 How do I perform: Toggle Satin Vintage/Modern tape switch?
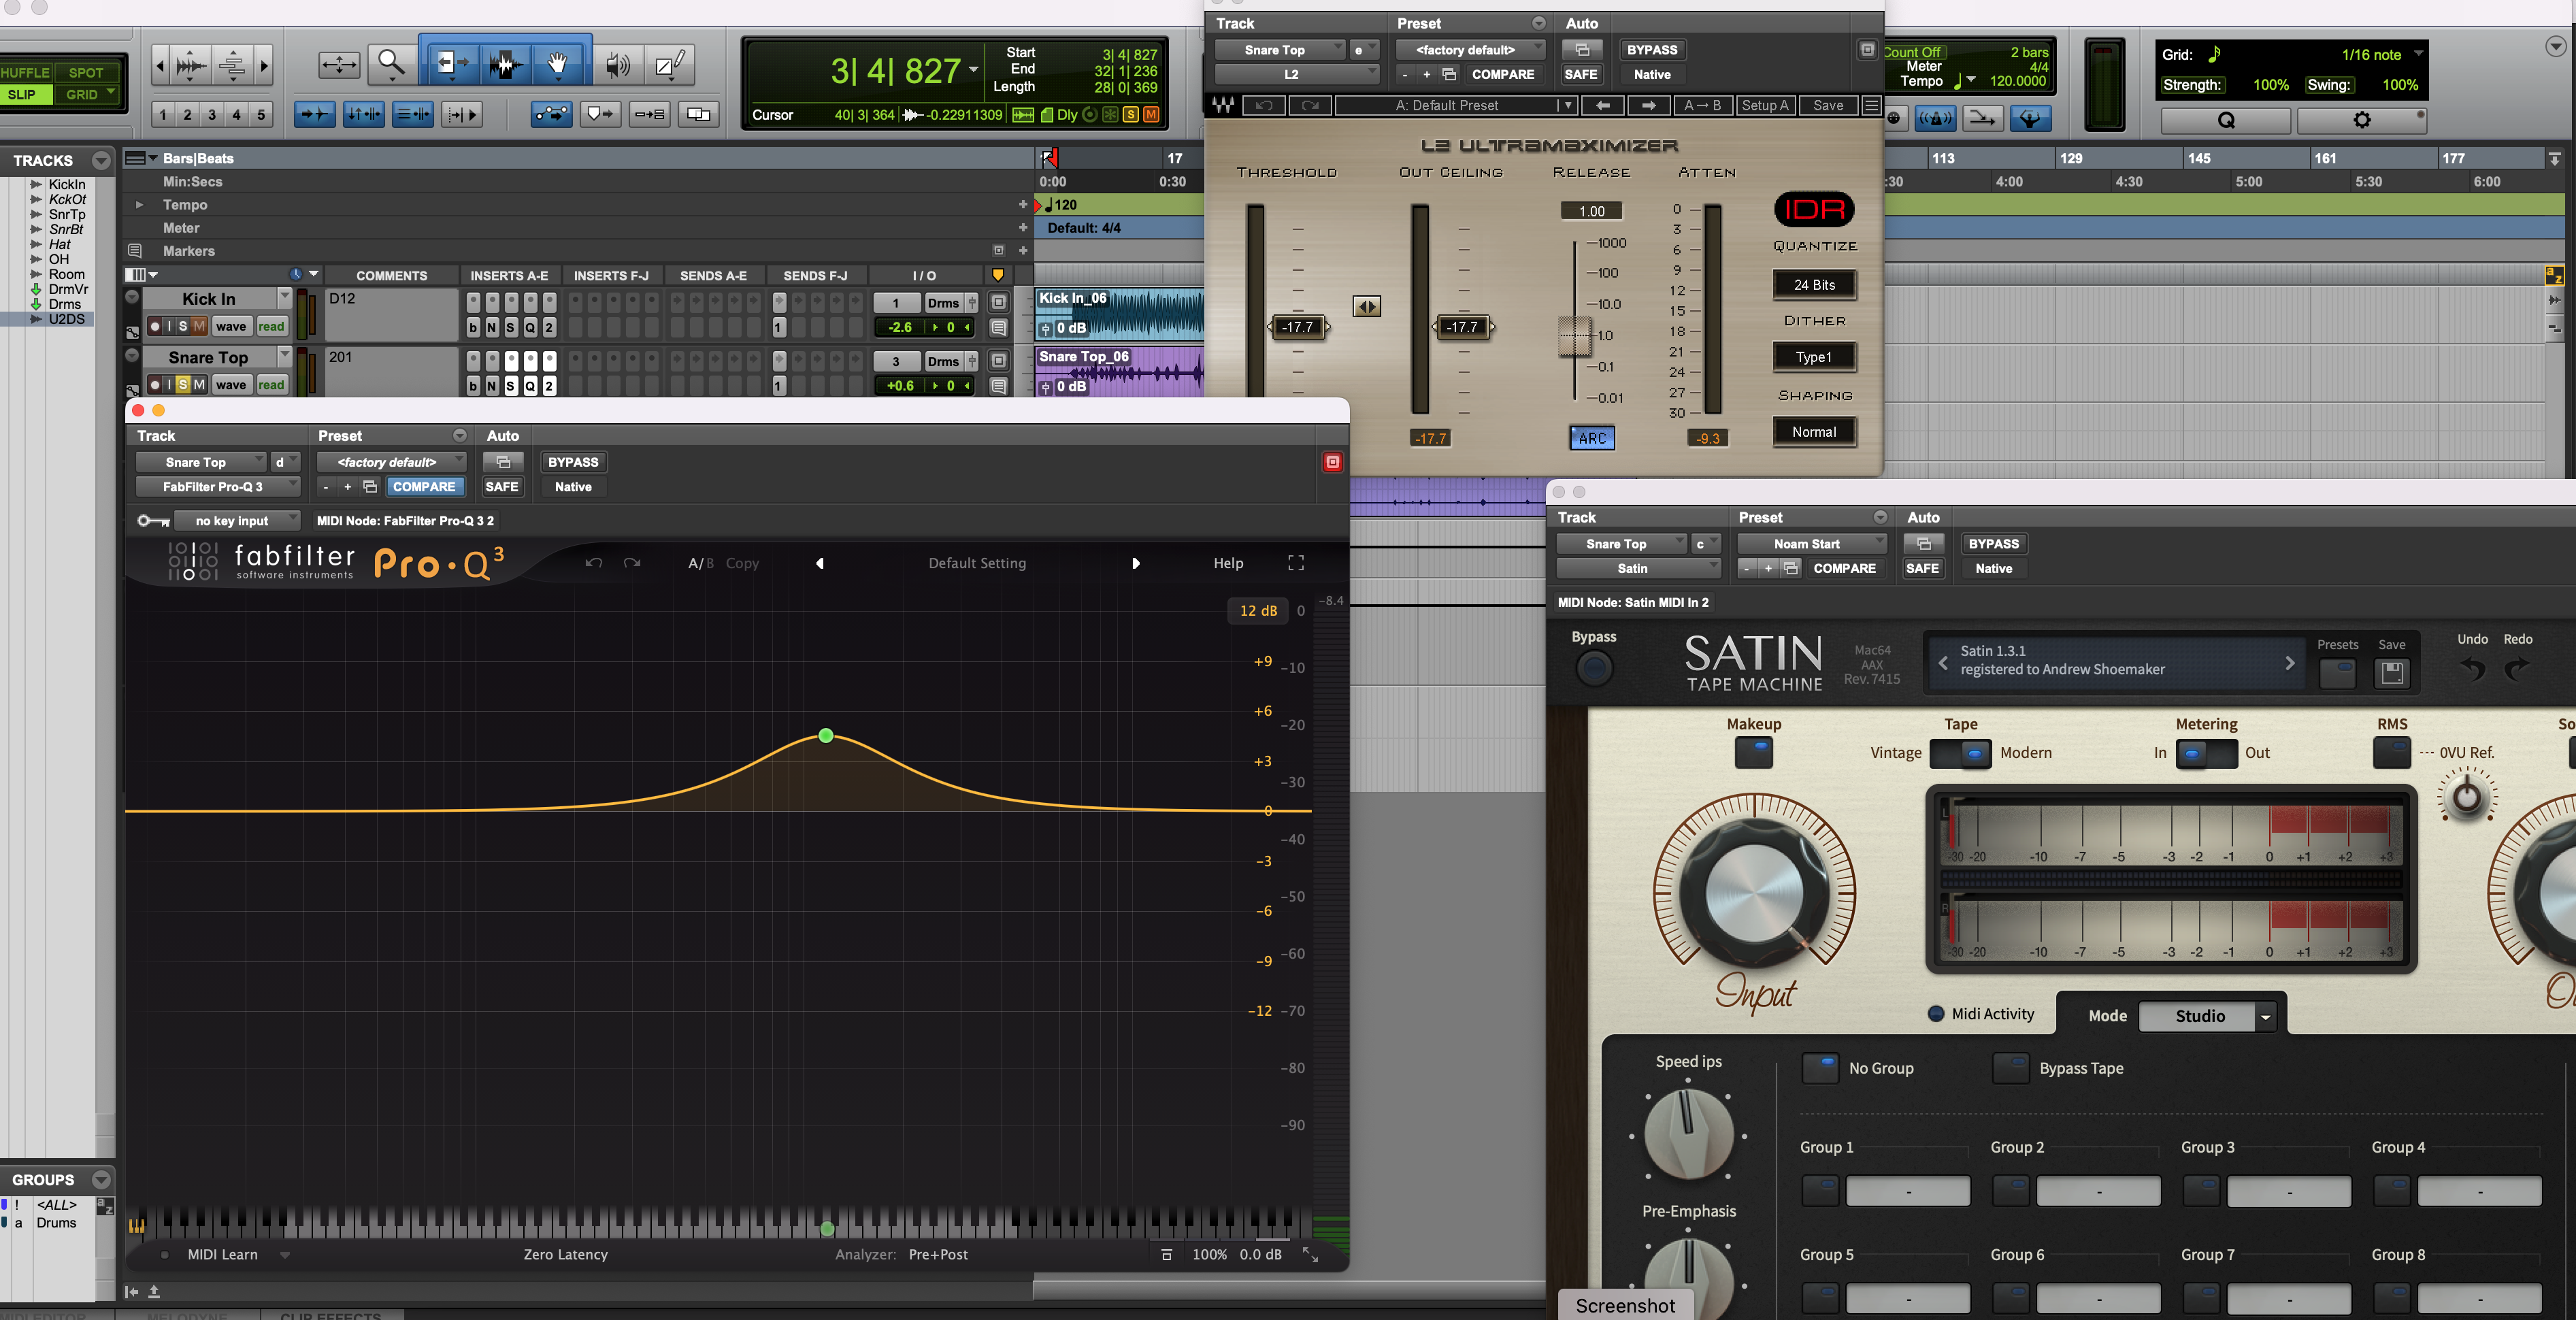point(1960,753)
